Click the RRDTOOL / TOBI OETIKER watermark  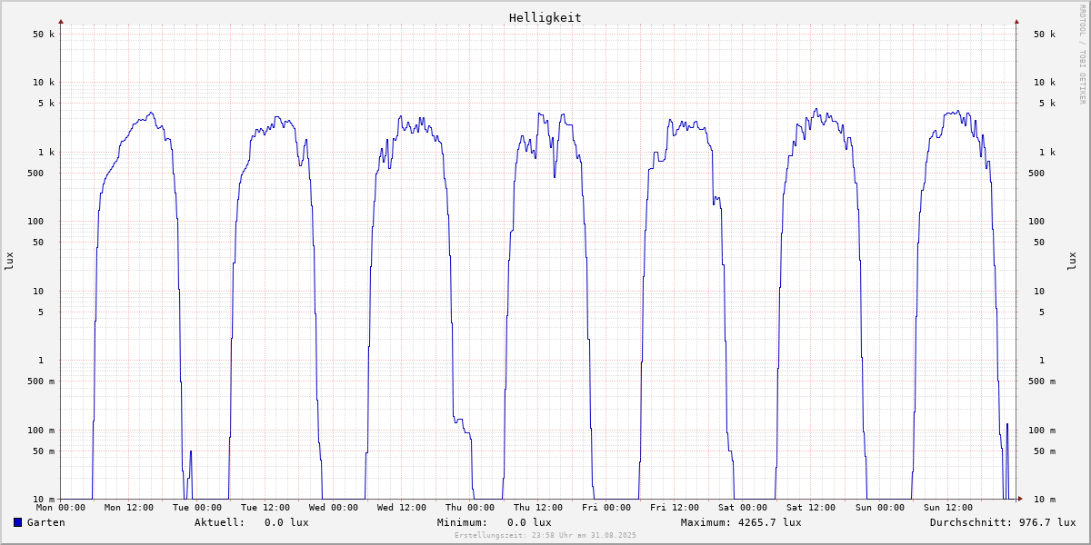[x=1082, y=53]
